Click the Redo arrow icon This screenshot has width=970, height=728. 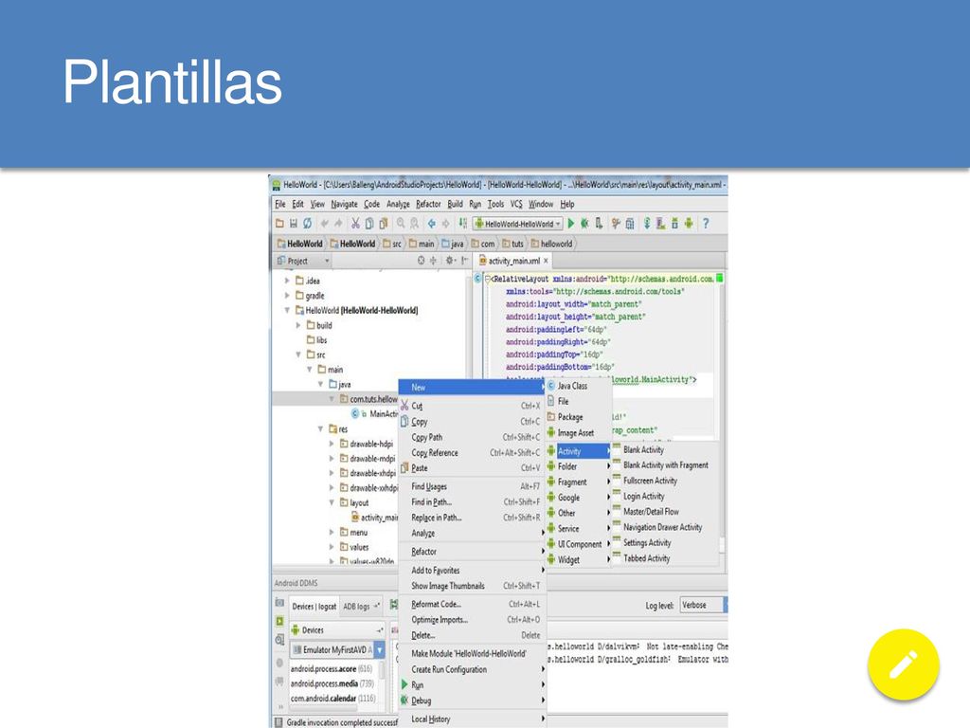338,224
